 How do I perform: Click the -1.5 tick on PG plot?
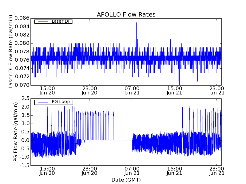(25, 165)
